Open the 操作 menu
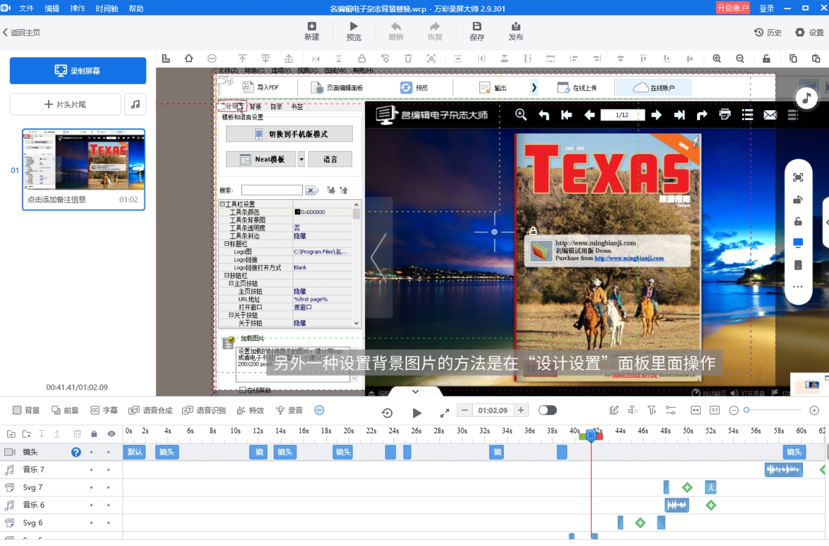829x546 pixels. (x=77, y=8)
